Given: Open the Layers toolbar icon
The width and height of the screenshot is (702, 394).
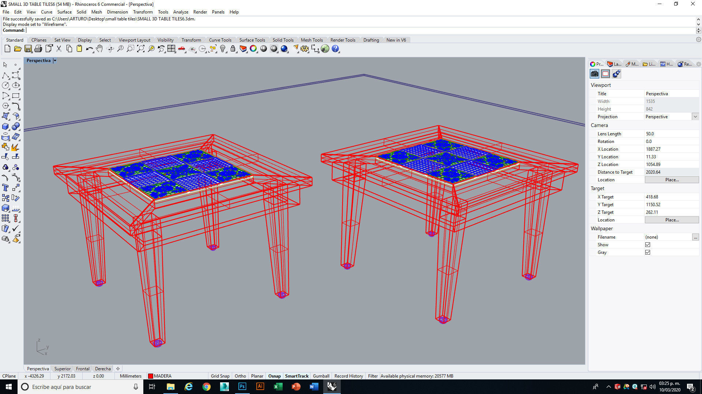Looking at the screenshot, I should point(243,49).
